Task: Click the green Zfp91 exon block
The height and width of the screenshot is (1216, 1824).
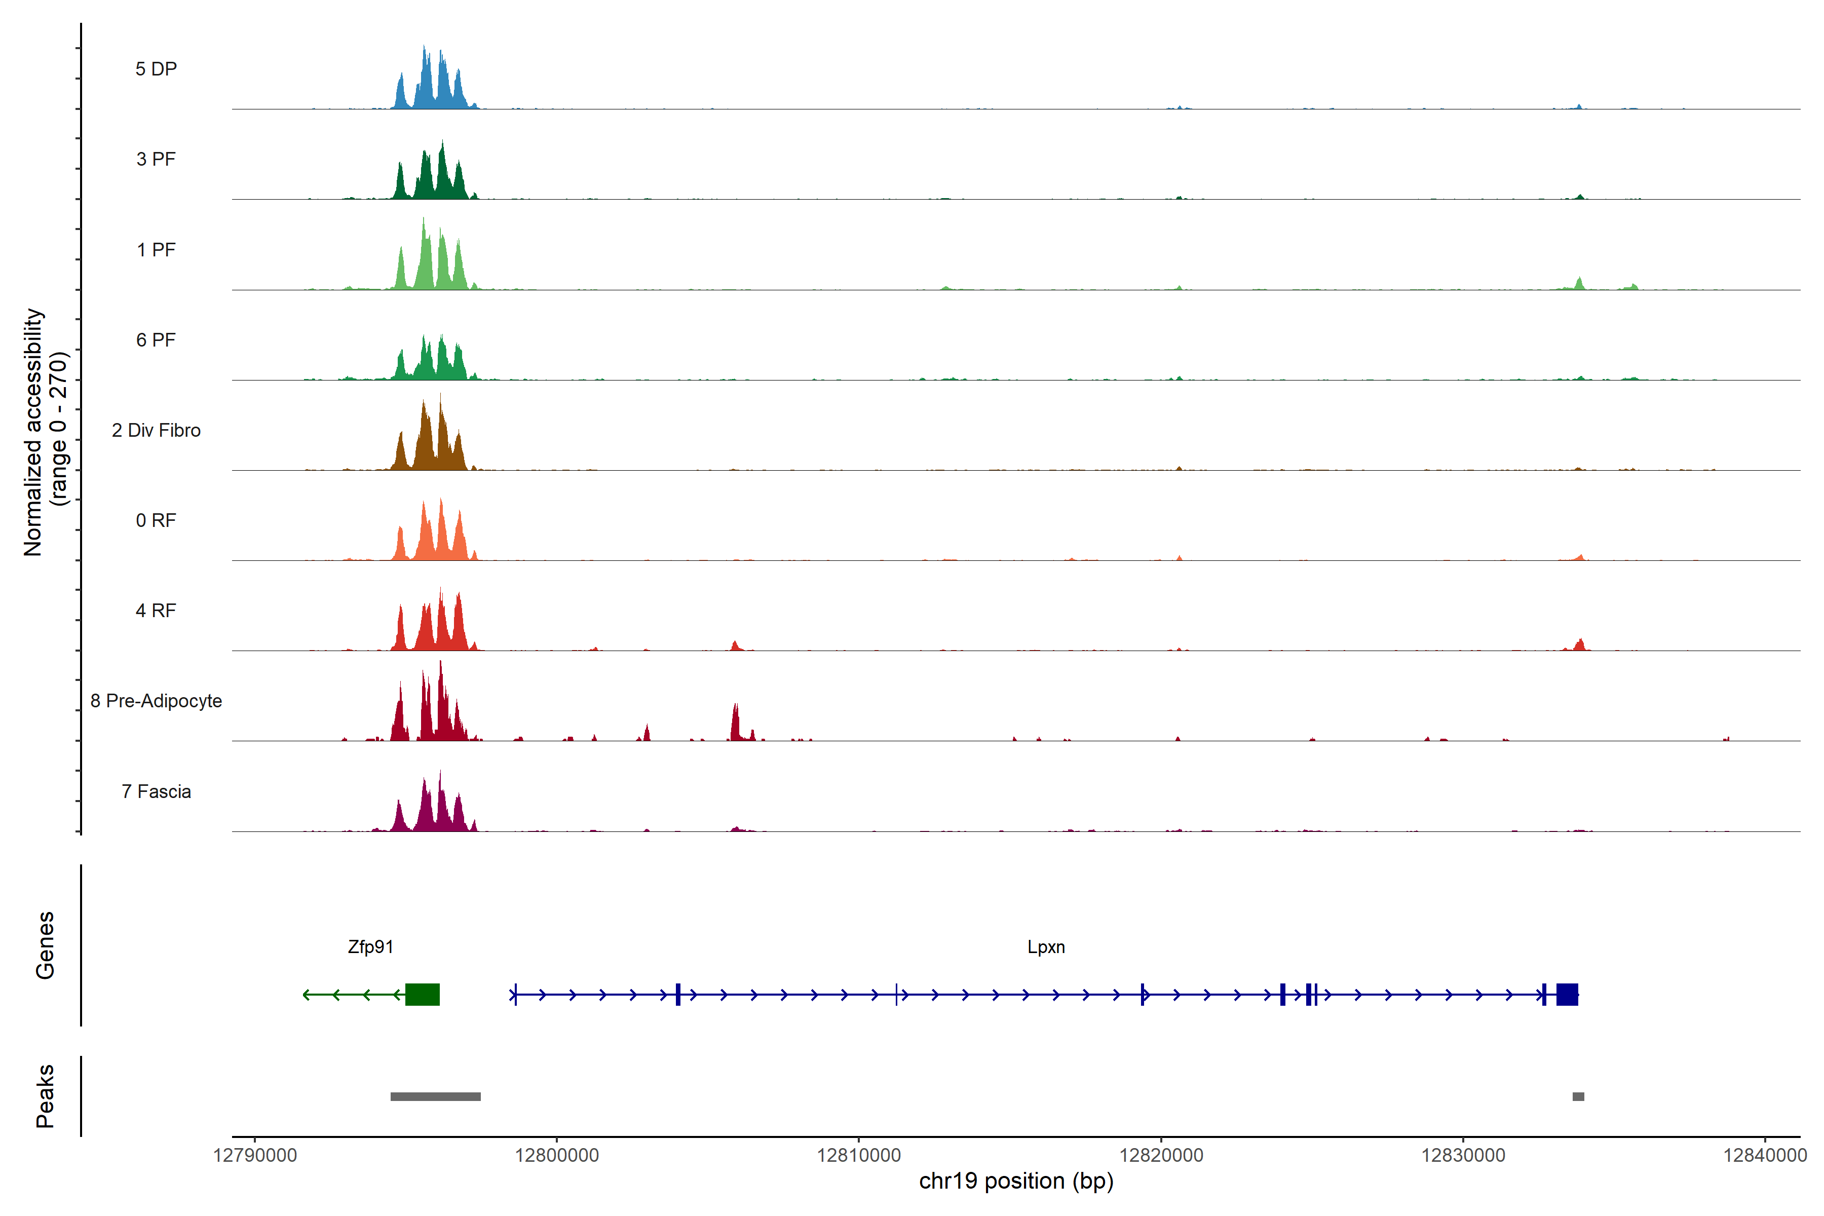Action: (x=422, y=994)
